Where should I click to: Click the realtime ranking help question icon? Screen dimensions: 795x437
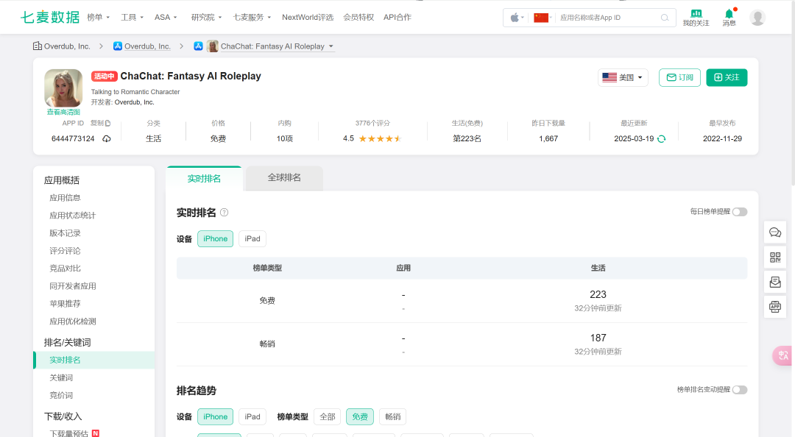tap(224, 213)
